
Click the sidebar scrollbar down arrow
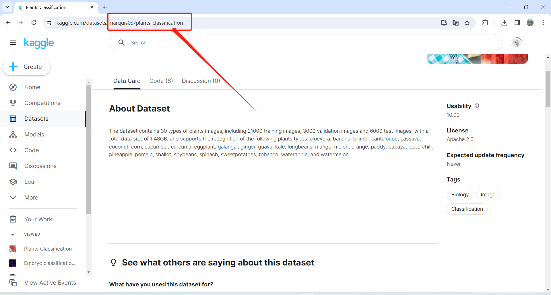coord(89,272)
